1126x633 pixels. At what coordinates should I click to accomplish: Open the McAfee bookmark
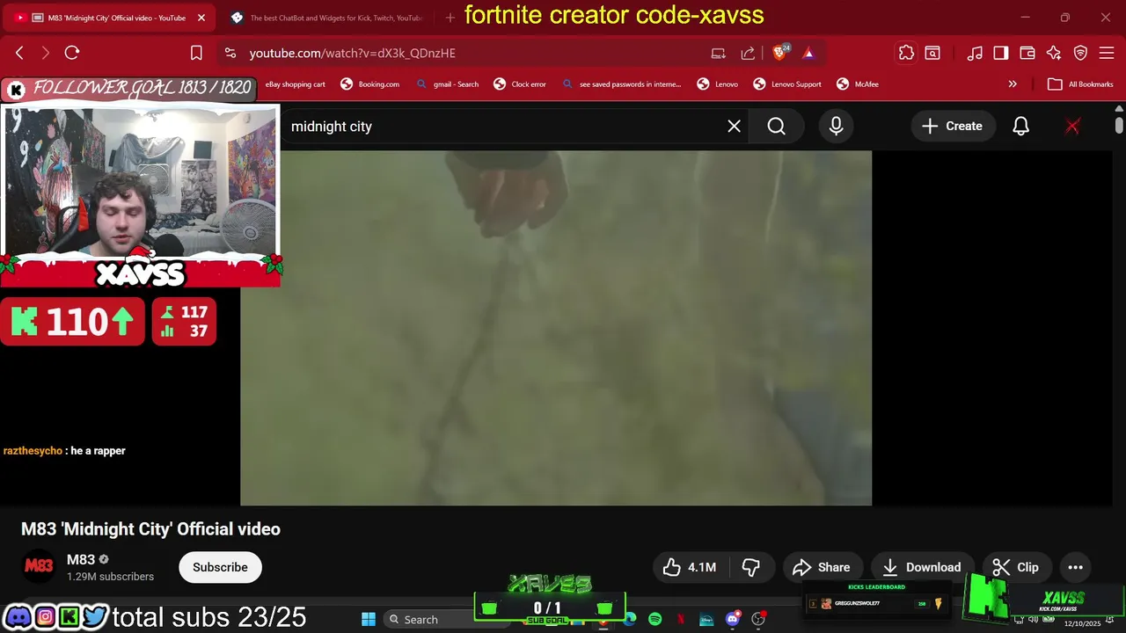point(857,84)
